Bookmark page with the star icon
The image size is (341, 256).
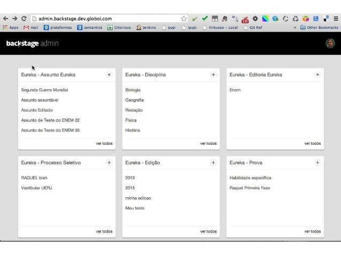tap(183, 19)
